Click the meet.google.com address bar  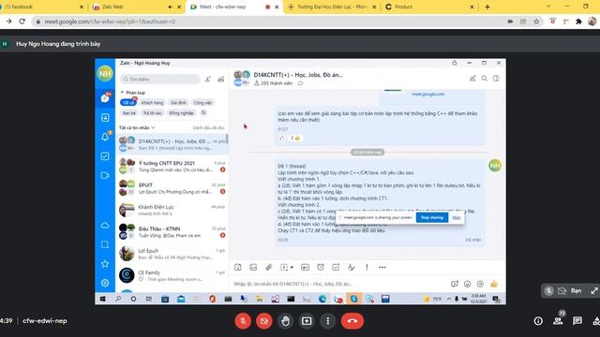point(268,22)
